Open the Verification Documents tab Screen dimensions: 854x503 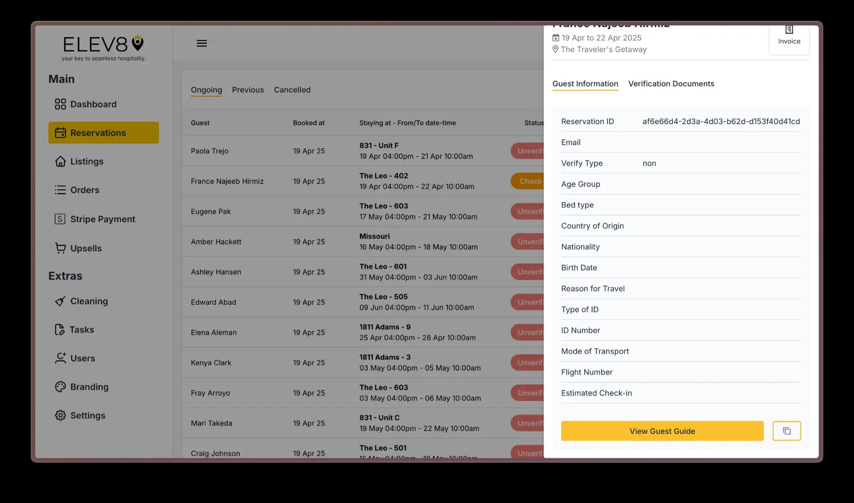click(x=671, y=84)
